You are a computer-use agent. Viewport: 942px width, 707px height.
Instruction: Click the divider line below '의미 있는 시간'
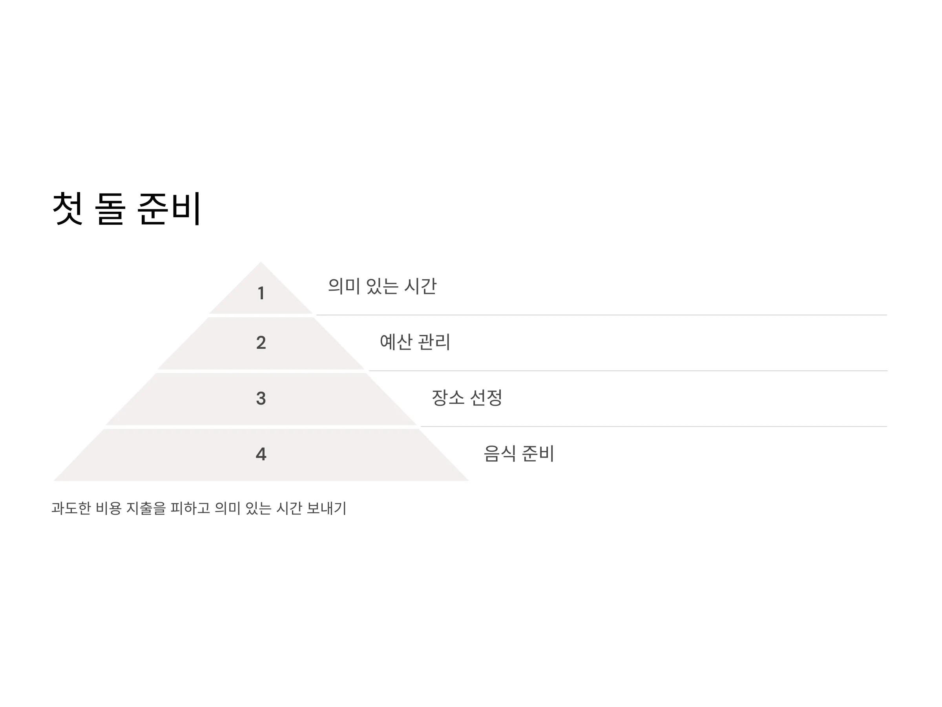tap(601, 315)
